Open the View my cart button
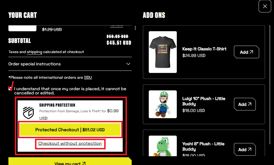Screen dimensions: 274x165 click(x=70, y=161)
